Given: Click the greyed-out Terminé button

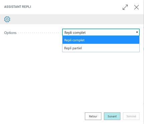Looking at the screenshot, I should (x=131, y=116).
